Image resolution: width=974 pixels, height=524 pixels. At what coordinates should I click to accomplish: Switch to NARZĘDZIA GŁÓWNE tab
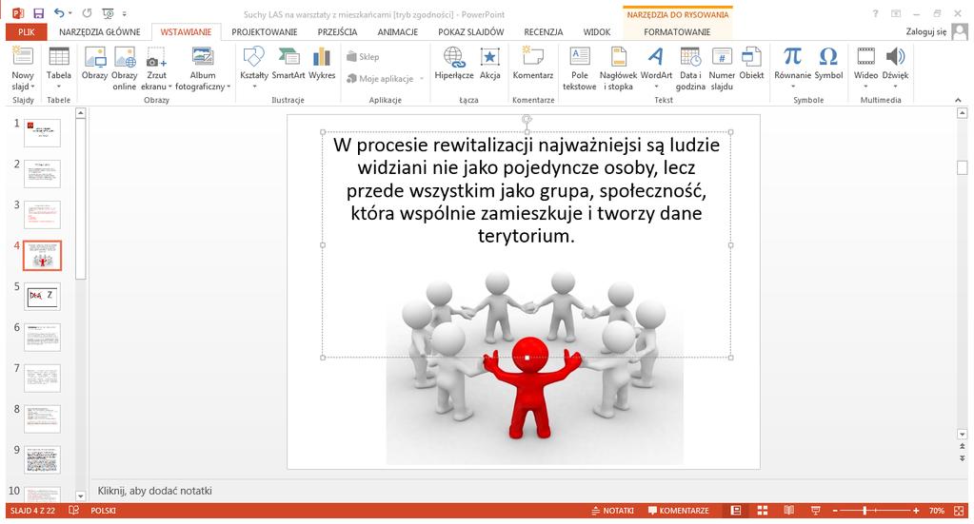pos(99,31)
